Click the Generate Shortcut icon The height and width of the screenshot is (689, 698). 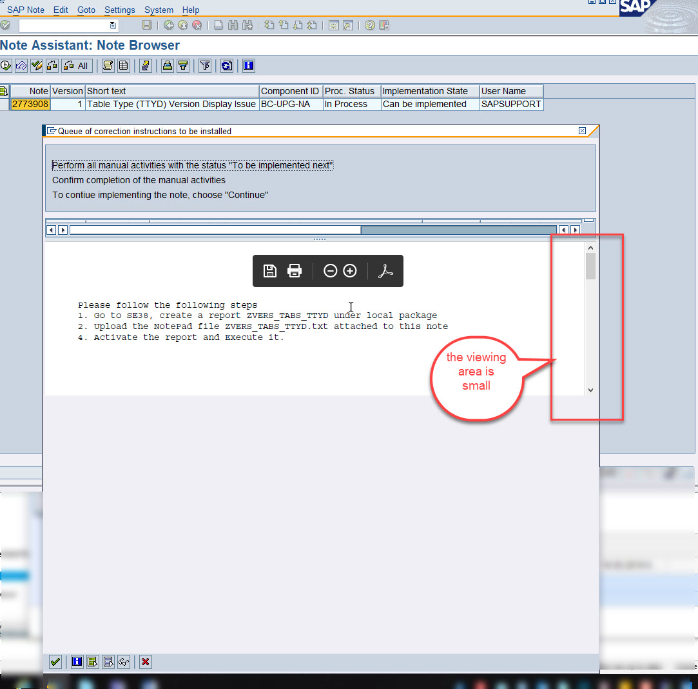347,25
